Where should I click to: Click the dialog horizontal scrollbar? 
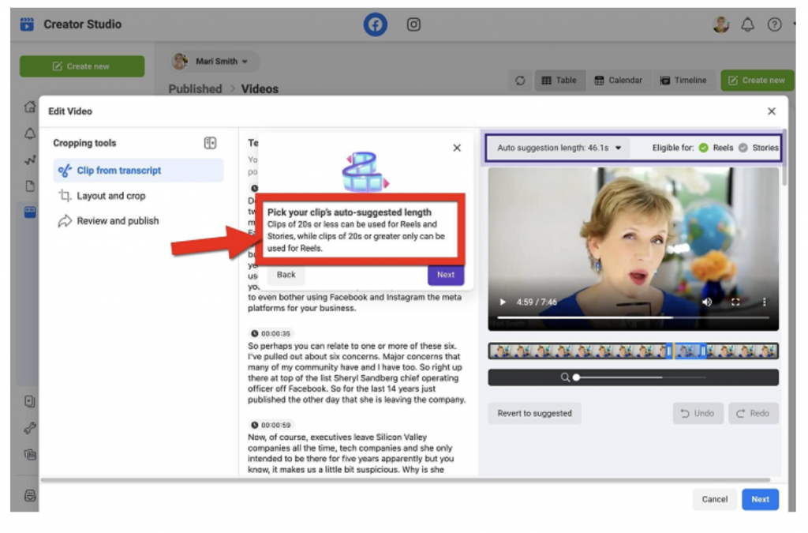(x=405, y=480)
